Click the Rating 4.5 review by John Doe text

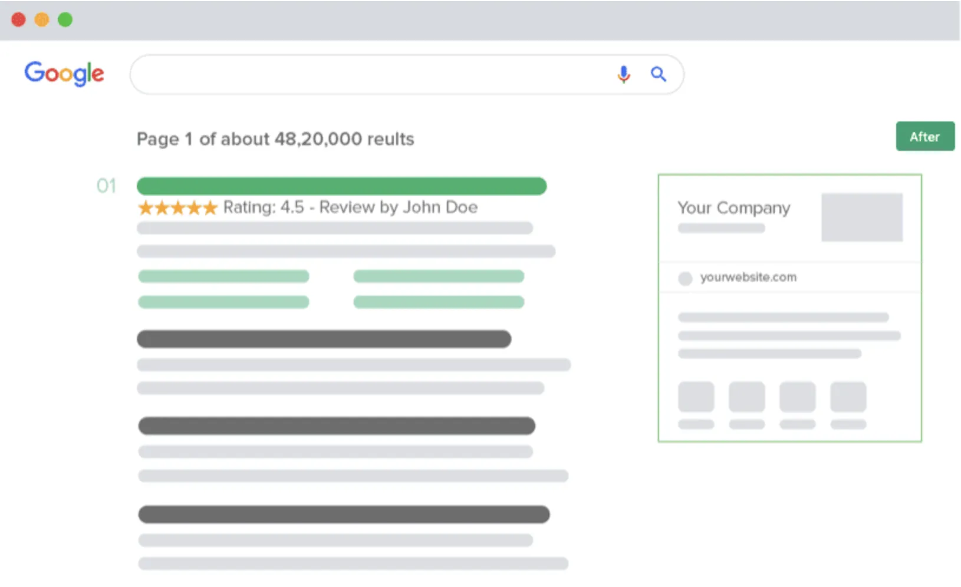350,207
